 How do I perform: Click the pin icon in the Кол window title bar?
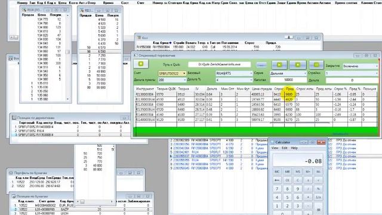click(x=289, y=37)
